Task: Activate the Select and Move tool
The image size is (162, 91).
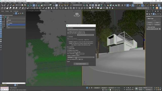Action: pyautogui.click(x=34, y=5)
